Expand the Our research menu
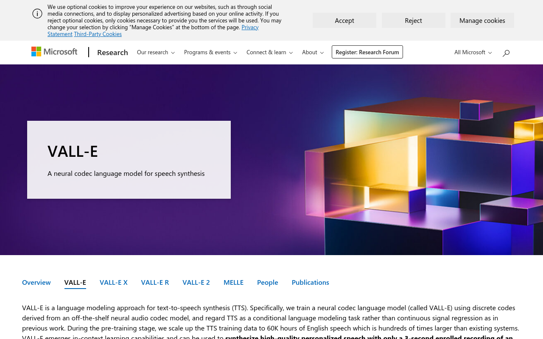 point(156,52)
